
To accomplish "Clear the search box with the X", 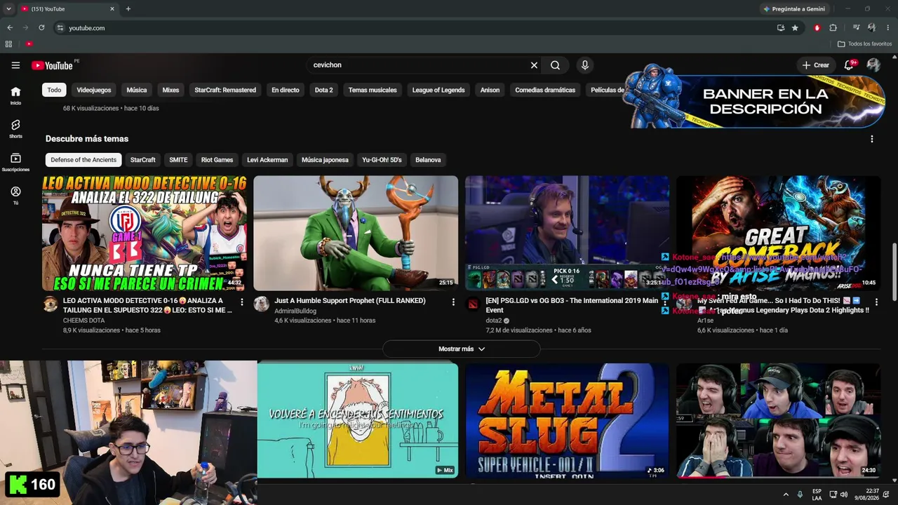I will tap(534, 65).
